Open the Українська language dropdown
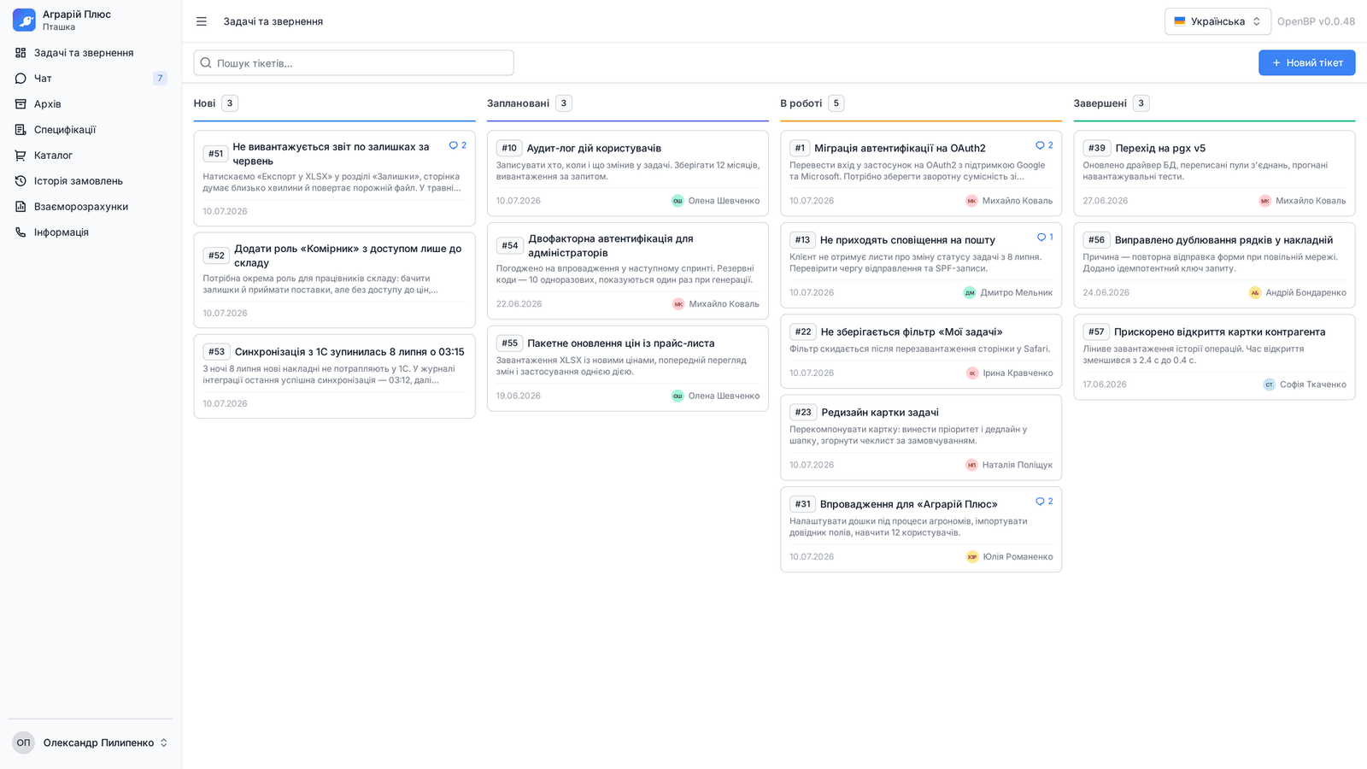 click(1217, 21)
